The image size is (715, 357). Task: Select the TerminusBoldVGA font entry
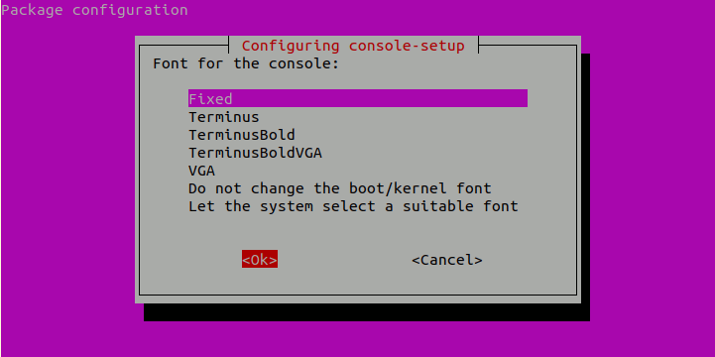tap(255, 153)
